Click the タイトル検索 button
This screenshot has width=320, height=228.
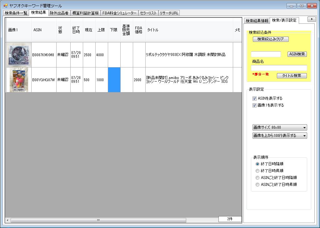point(292,76)
